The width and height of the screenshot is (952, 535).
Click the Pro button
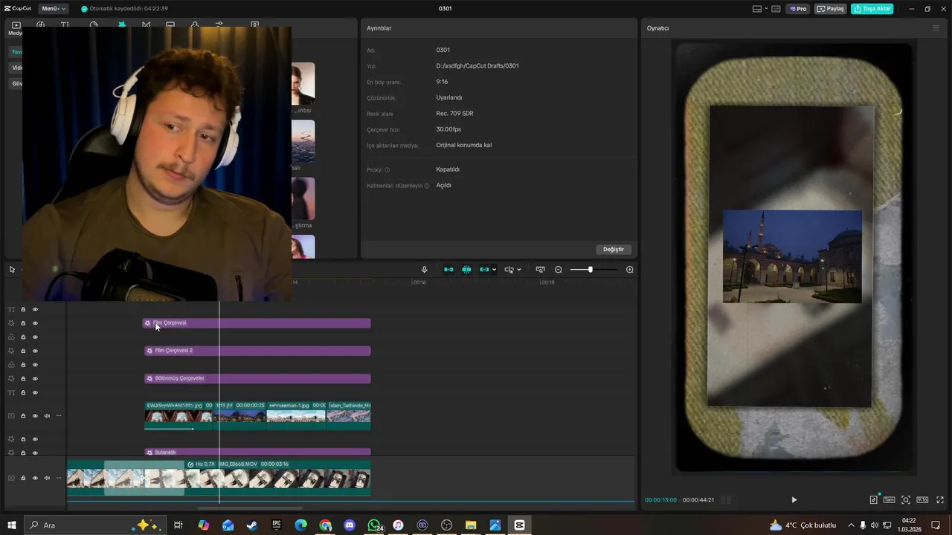[798, 9]
